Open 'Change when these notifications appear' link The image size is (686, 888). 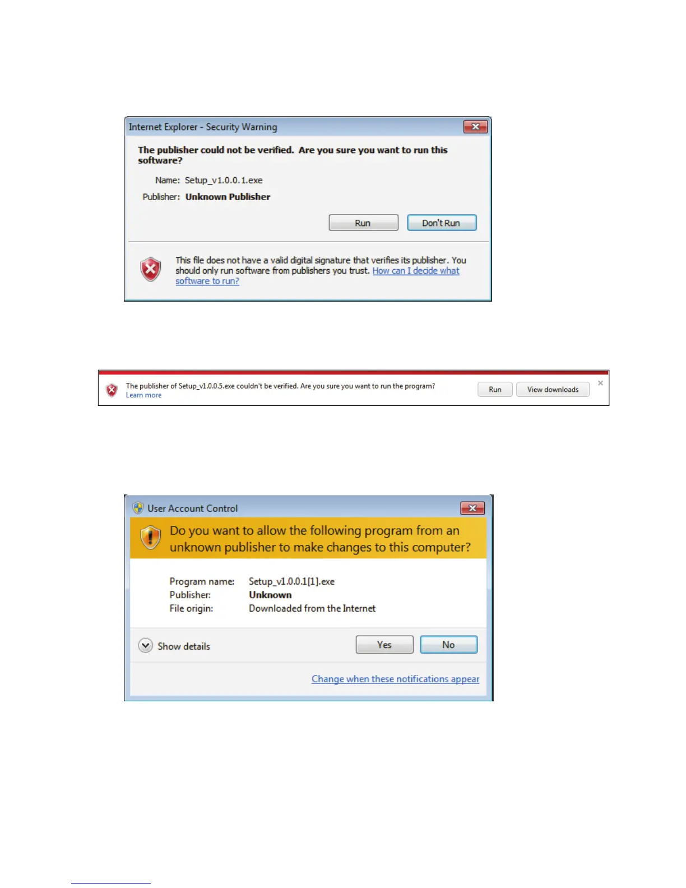click(x=395, y=679)
